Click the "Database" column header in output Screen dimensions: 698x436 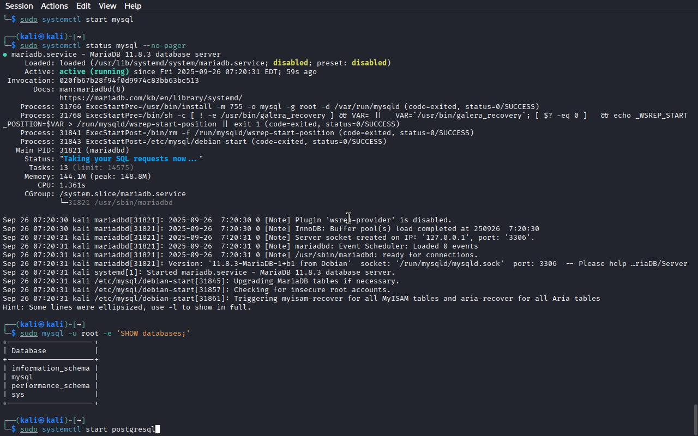[x=29, y=351]
